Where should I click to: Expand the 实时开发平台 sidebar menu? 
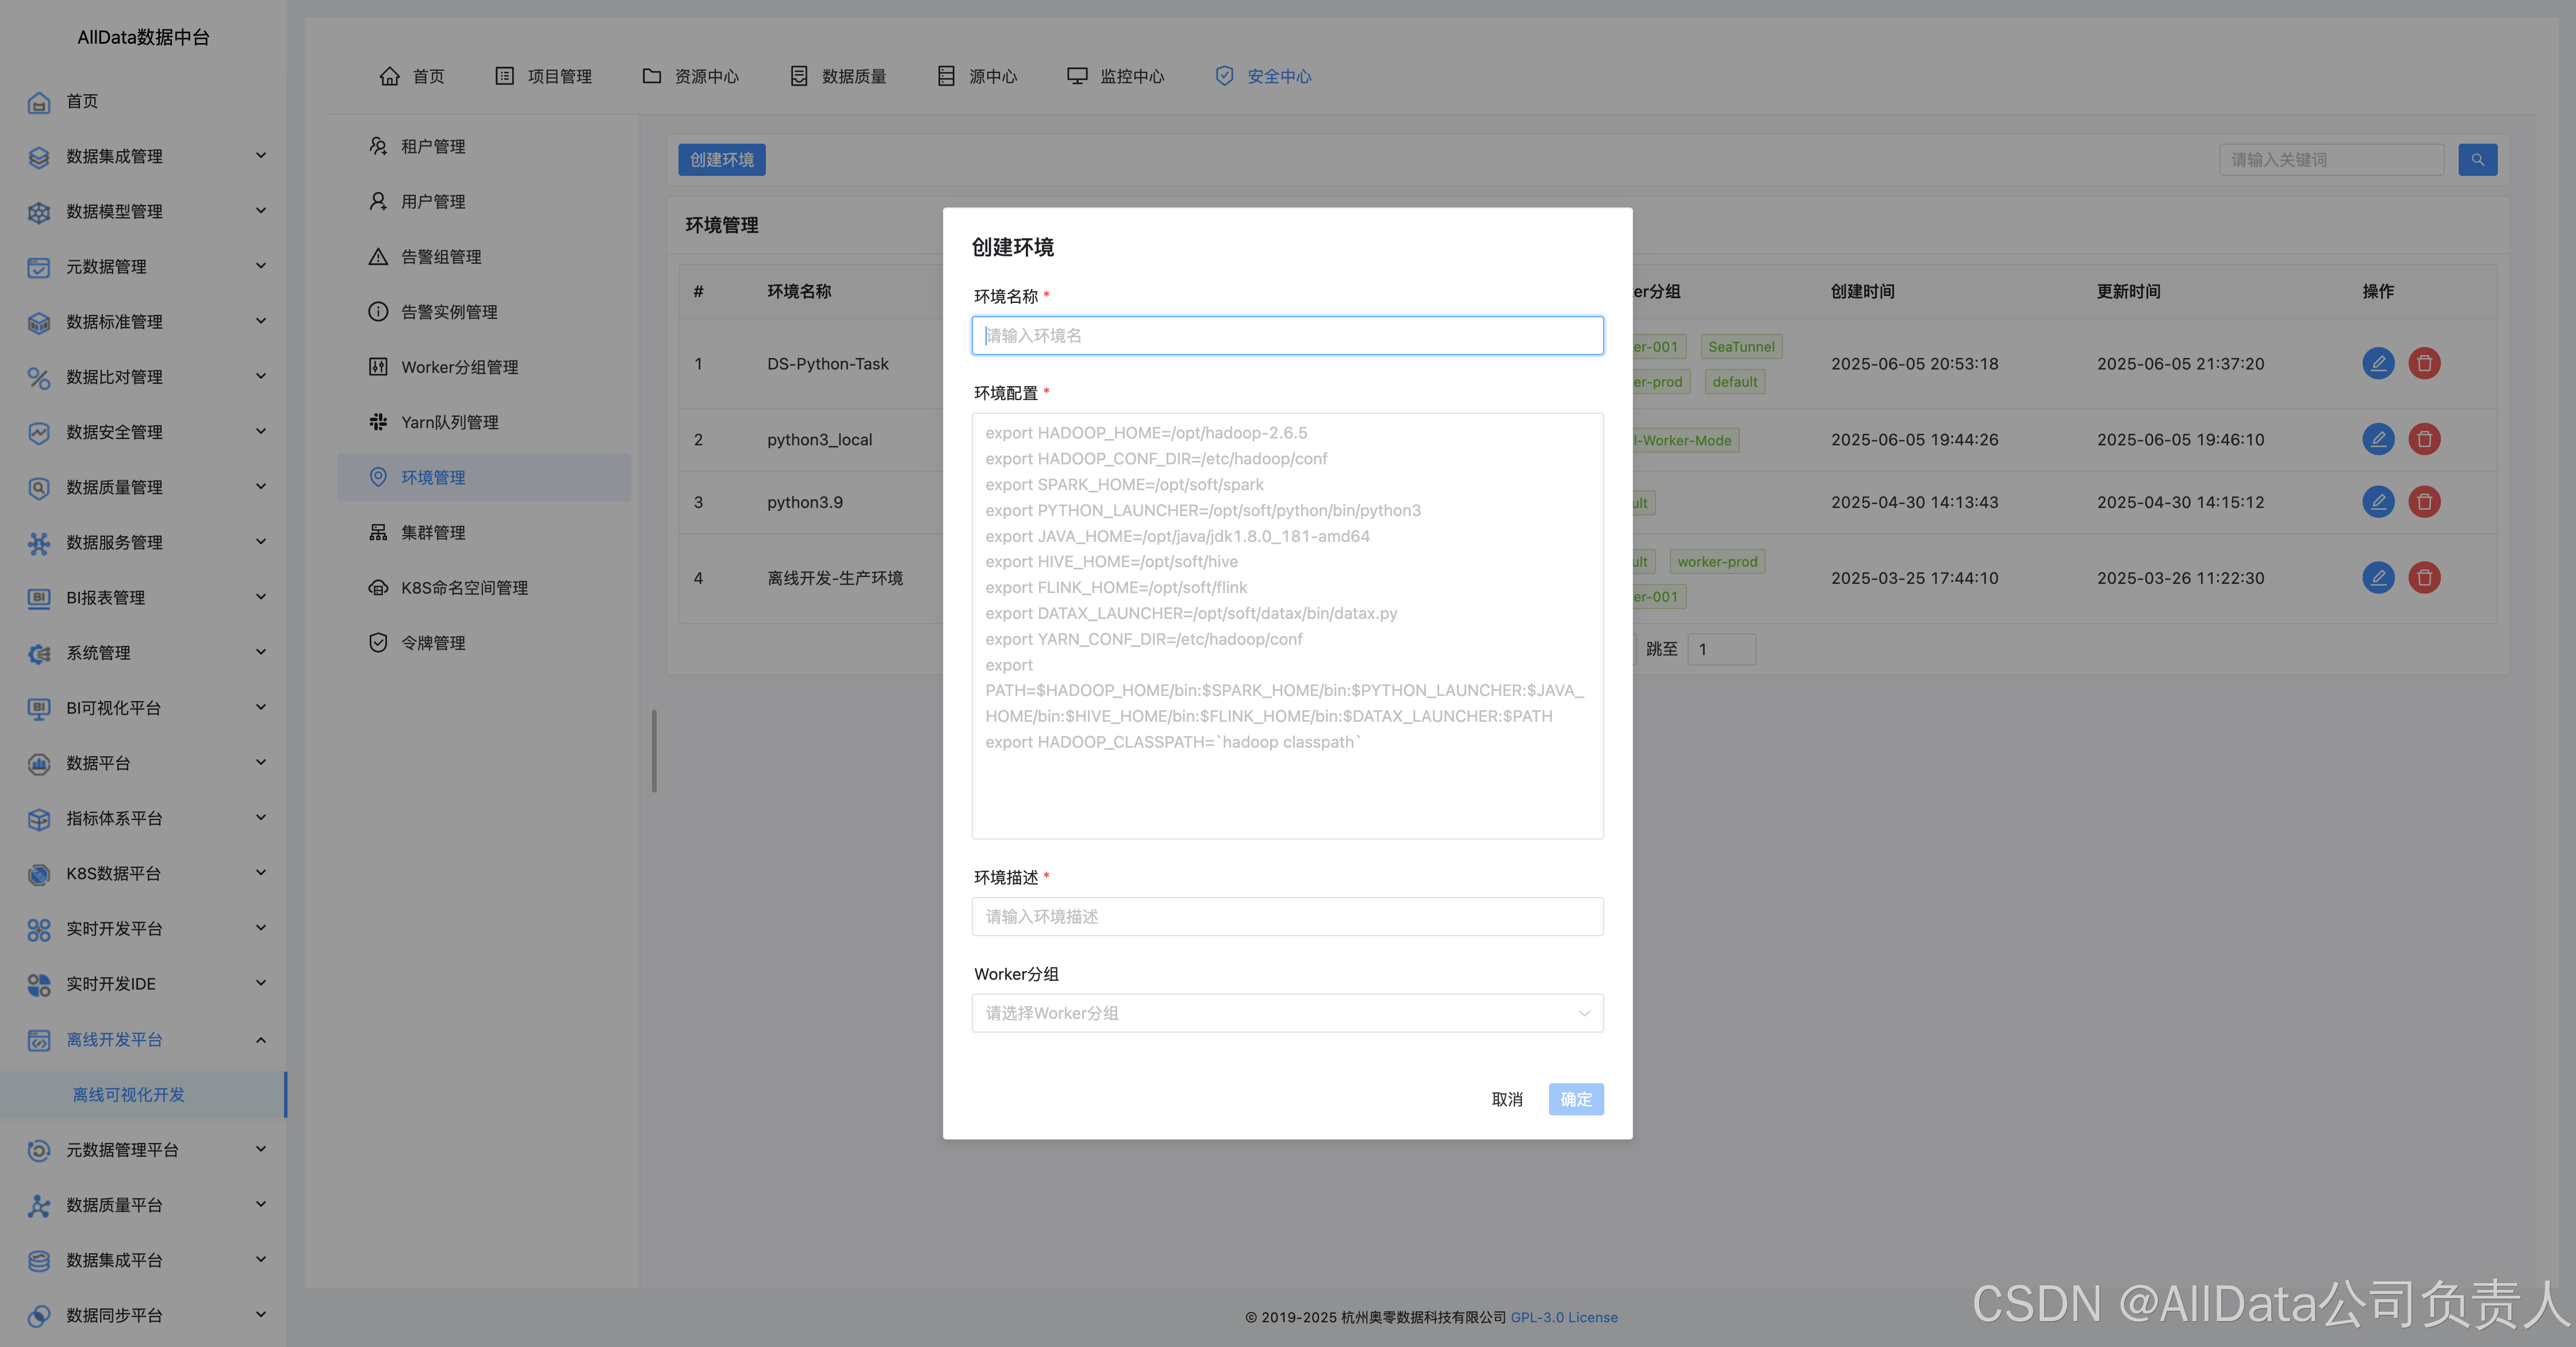pos(261,928)
